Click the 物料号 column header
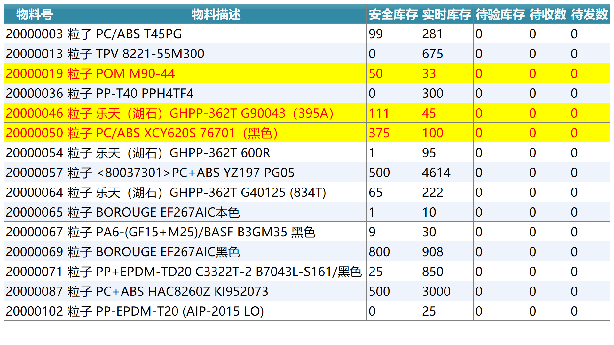The height and width of the screenshot is (345, 614). point(35,14)
